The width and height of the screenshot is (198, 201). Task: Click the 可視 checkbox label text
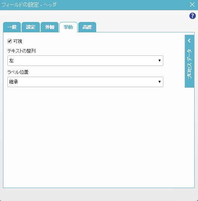pyautogui.click(x=18, y=41)
